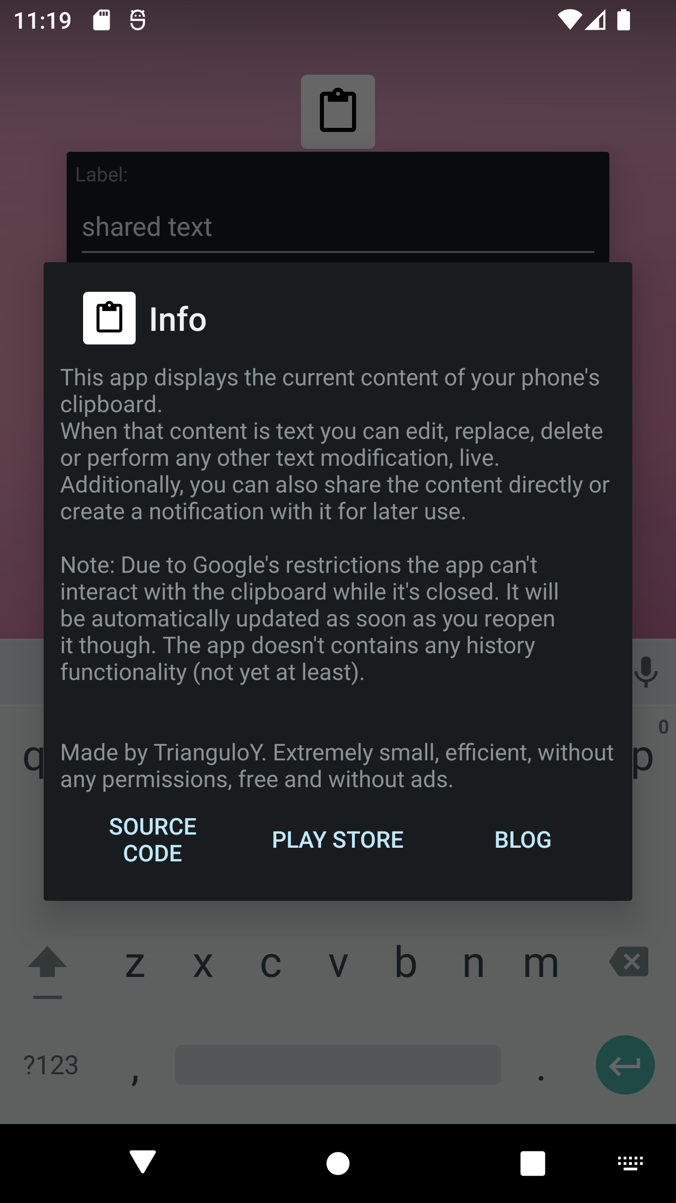The height and width of the screenshot is (1203, 676).
Task: Open the BLOG link
Action: tap(523, 840)
